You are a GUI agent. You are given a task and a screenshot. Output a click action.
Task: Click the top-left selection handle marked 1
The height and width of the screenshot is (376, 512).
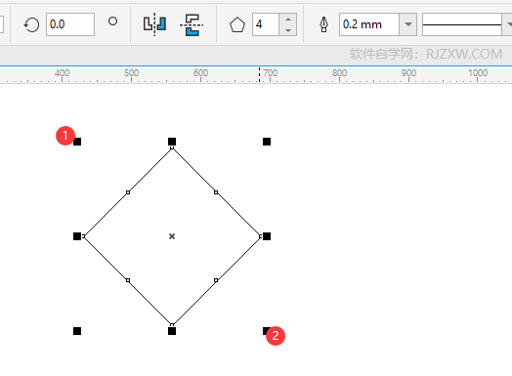point(77,142)
